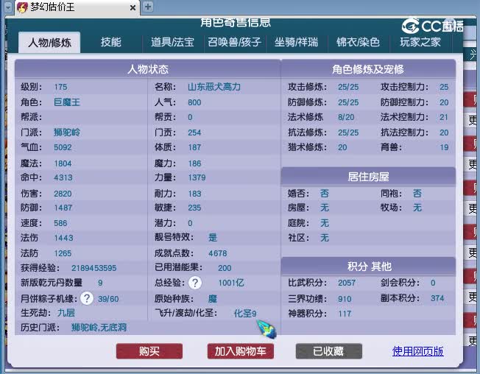Open the tab list dropdown arrow
480x374 pixels.
(x=8, y=7)
